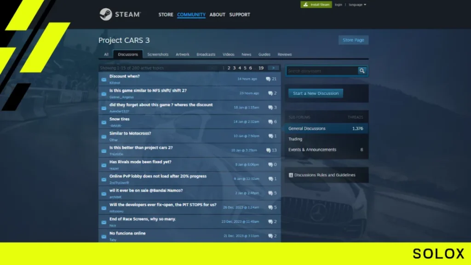
Task: Open the Reviews tab
Action: click(284, 54)
